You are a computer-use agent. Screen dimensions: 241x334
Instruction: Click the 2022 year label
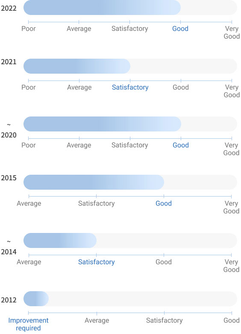(9, 8)
